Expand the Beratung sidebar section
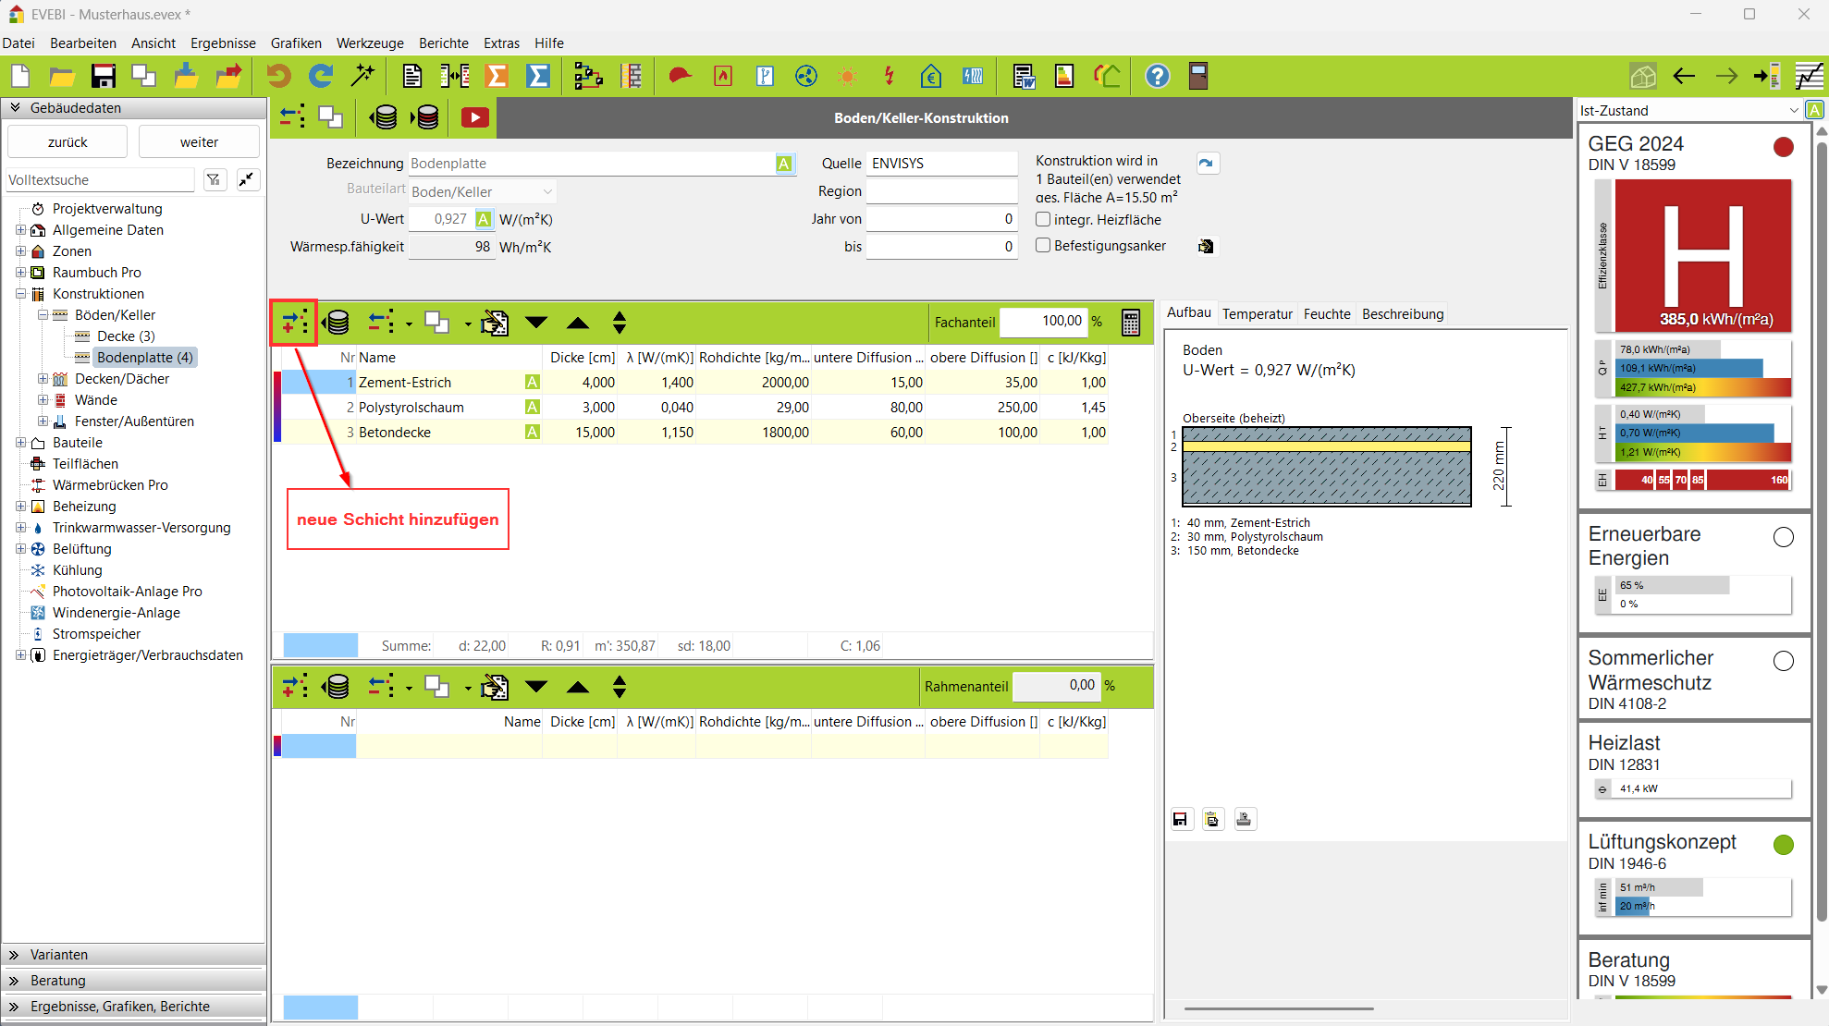 point(134,981)
